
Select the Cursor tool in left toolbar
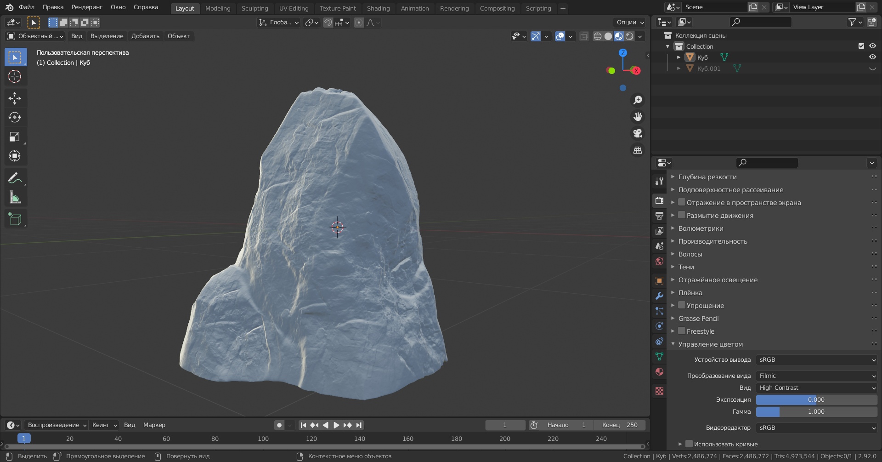(15, 76)
